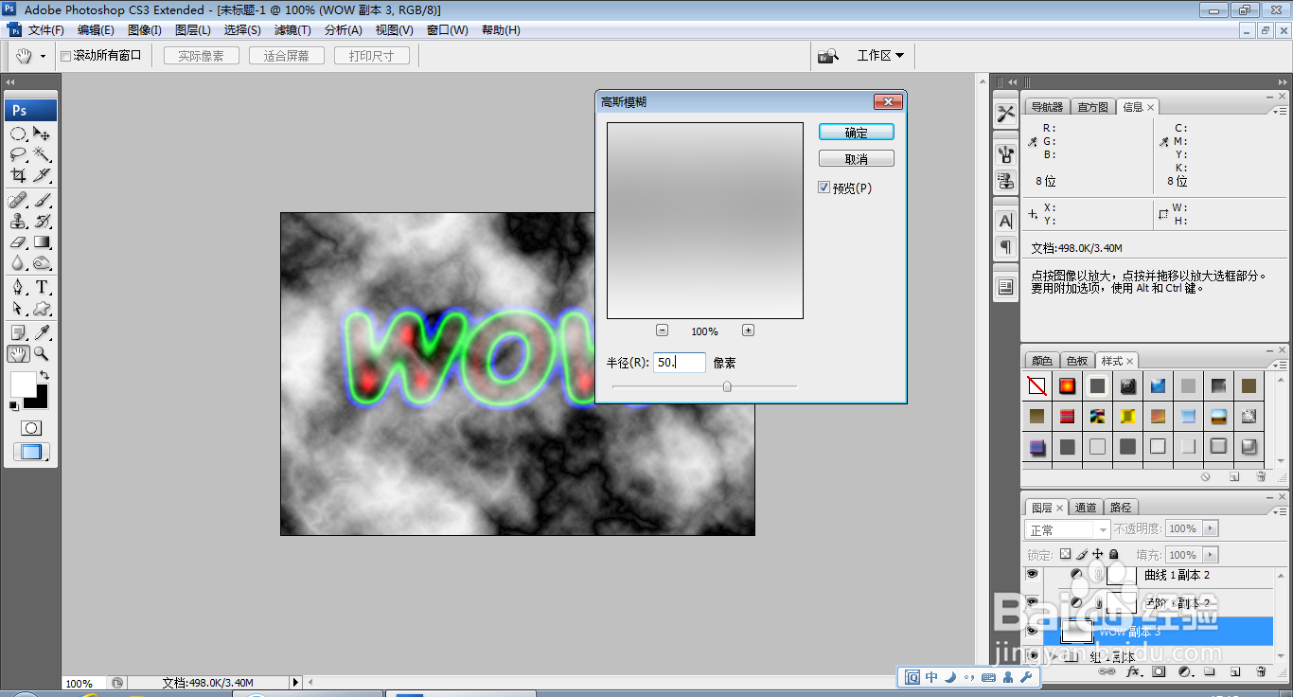This screenshot has width=1293, height=697.
Task: Select the Magic Wand tool
Action: tap(42, 154)
